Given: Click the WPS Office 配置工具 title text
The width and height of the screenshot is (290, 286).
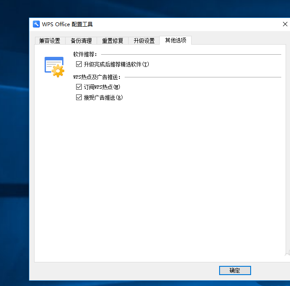Looking at the screenshot, I should 67,24.
